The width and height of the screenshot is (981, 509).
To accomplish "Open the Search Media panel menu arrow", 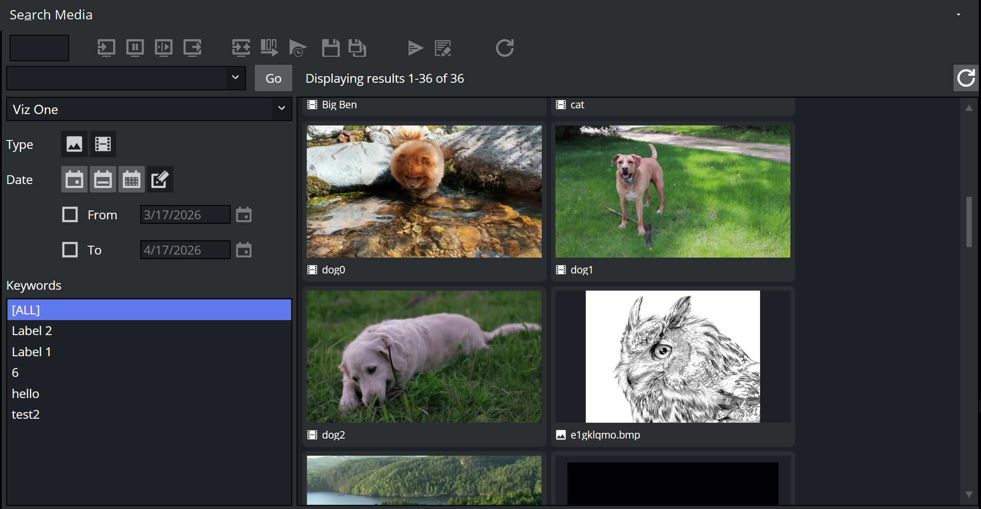I will click(958, 15).
